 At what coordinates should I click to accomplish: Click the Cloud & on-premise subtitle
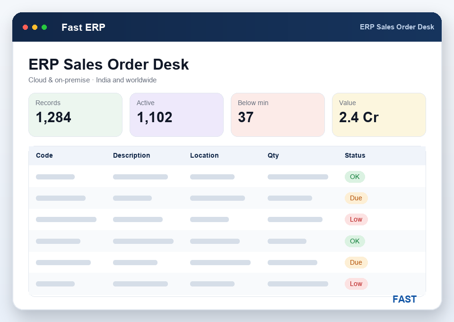92,80
